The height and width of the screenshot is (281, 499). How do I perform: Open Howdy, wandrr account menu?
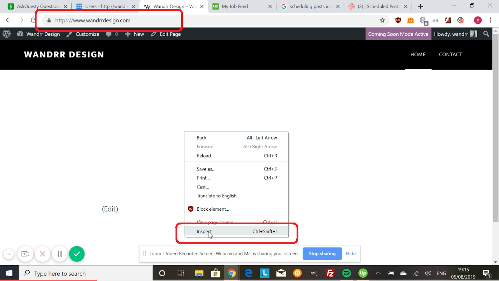(455, 34)
